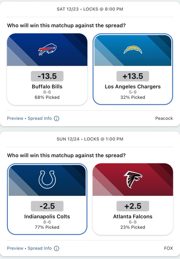This screenshot has height=259, width=180.
Task: Open Spread Info for Colts-Falcons game
Action: pyautogui.click(x=39, y=248)
